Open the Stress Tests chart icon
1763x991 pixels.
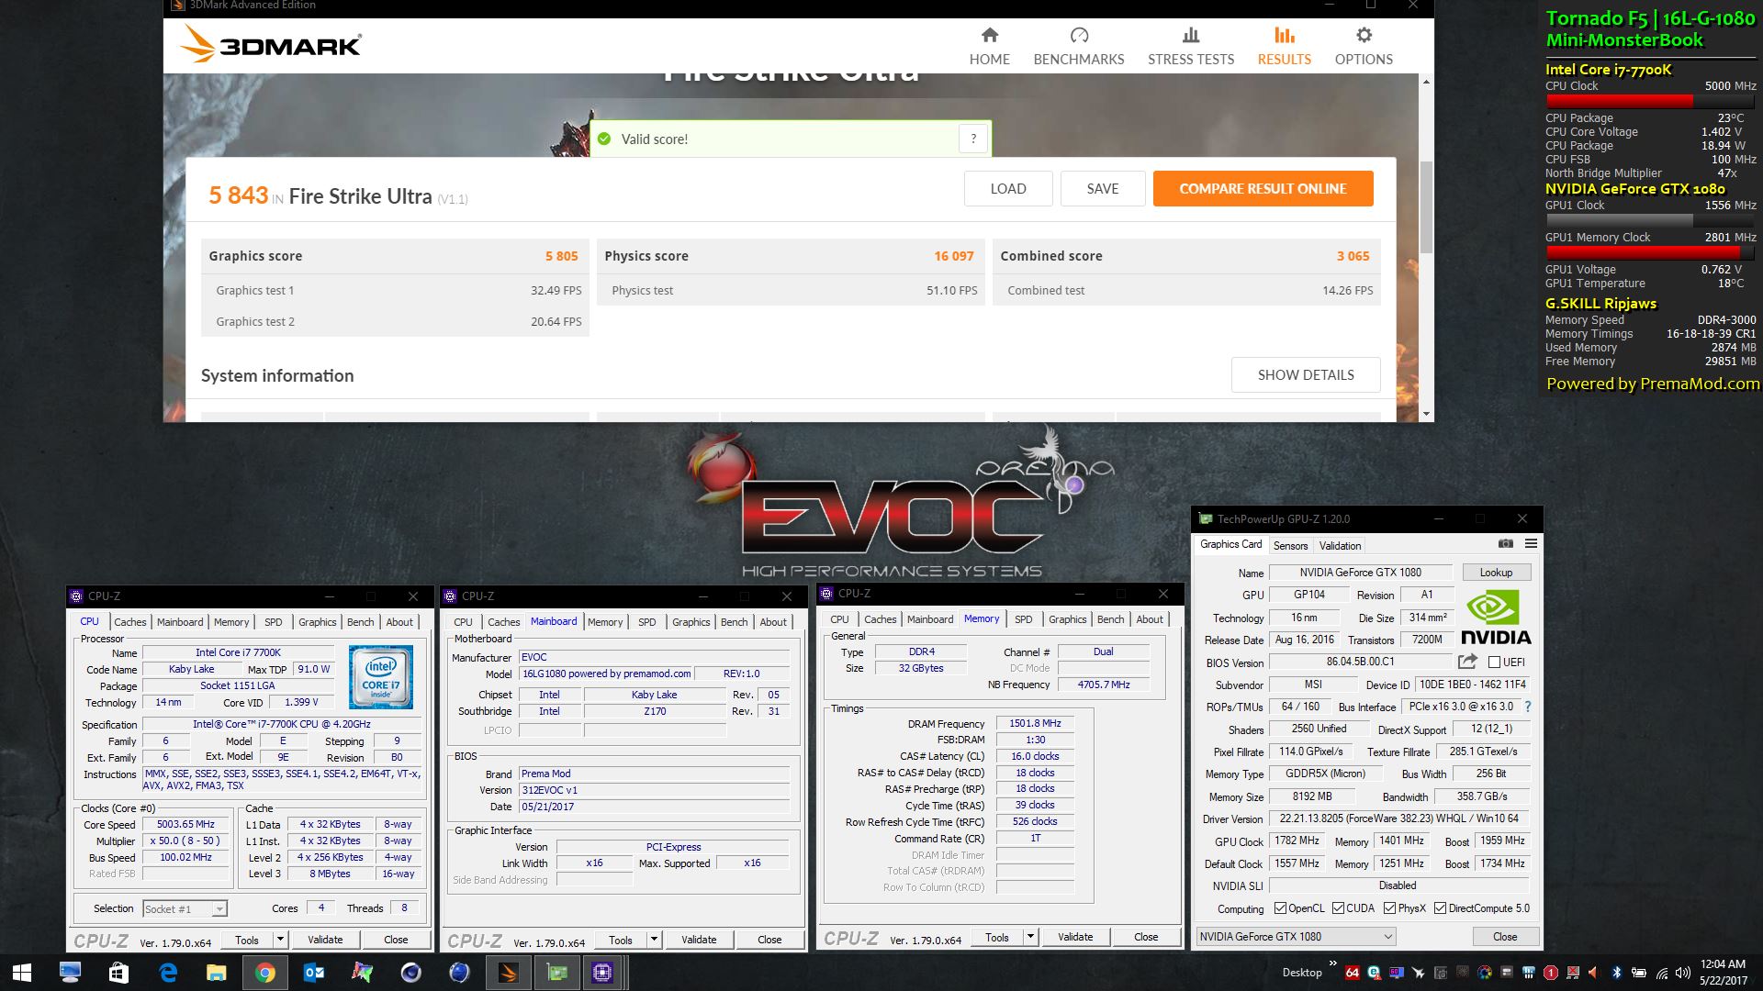click(1191, 36)
